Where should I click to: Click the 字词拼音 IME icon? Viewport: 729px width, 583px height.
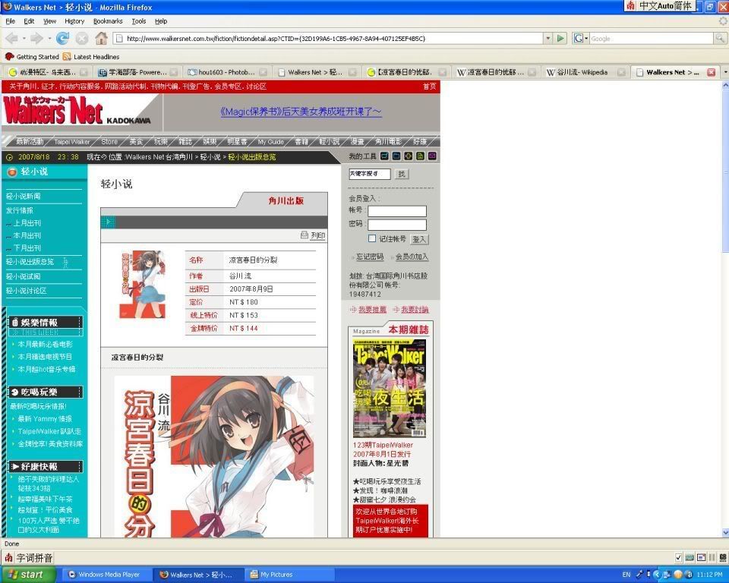(8, 557)
